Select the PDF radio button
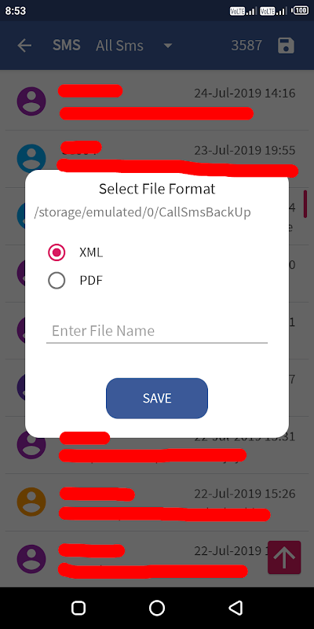This screenshot has height=629, width=314. tap(57, 281)
